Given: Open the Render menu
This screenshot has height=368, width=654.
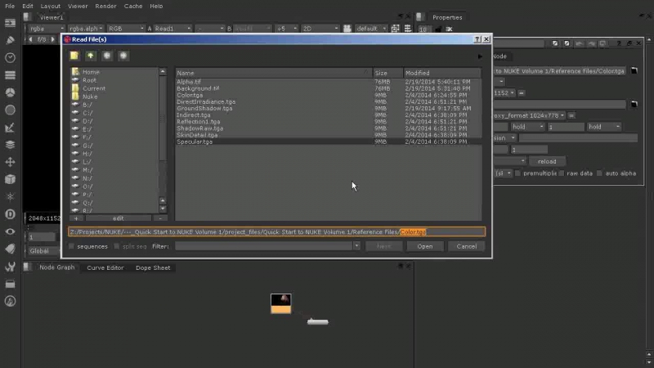Looking at the screenshot, I should (x=105, y=7).
